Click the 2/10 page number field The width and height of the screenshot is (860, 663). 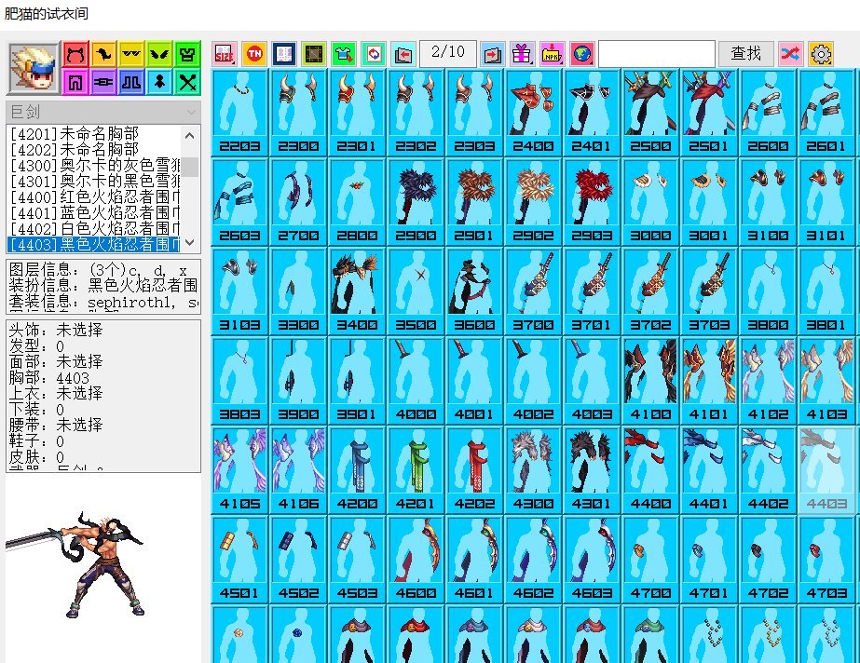pos(447,54)
